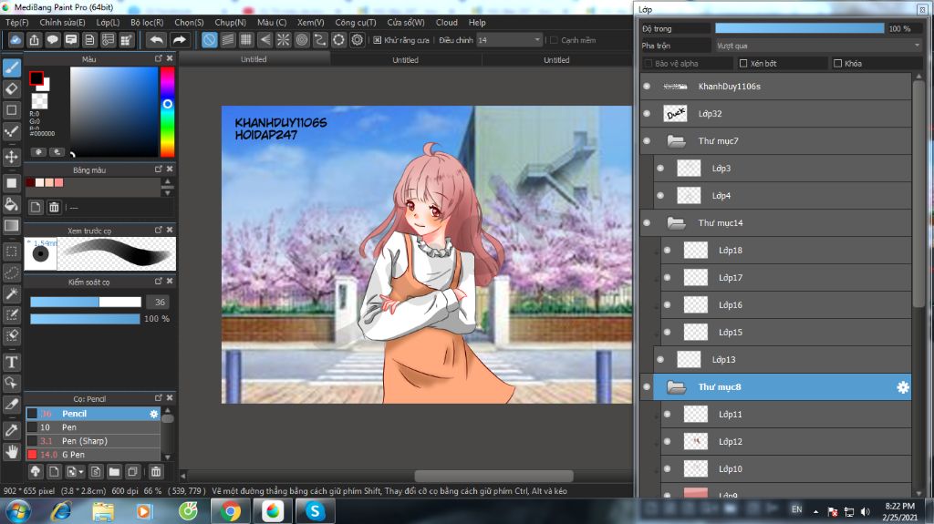Image resolution: width=934 pixels, height=524 pixels.
Task: Open the Điều chỉnh correction value dropdown
Action: point(509,40)
